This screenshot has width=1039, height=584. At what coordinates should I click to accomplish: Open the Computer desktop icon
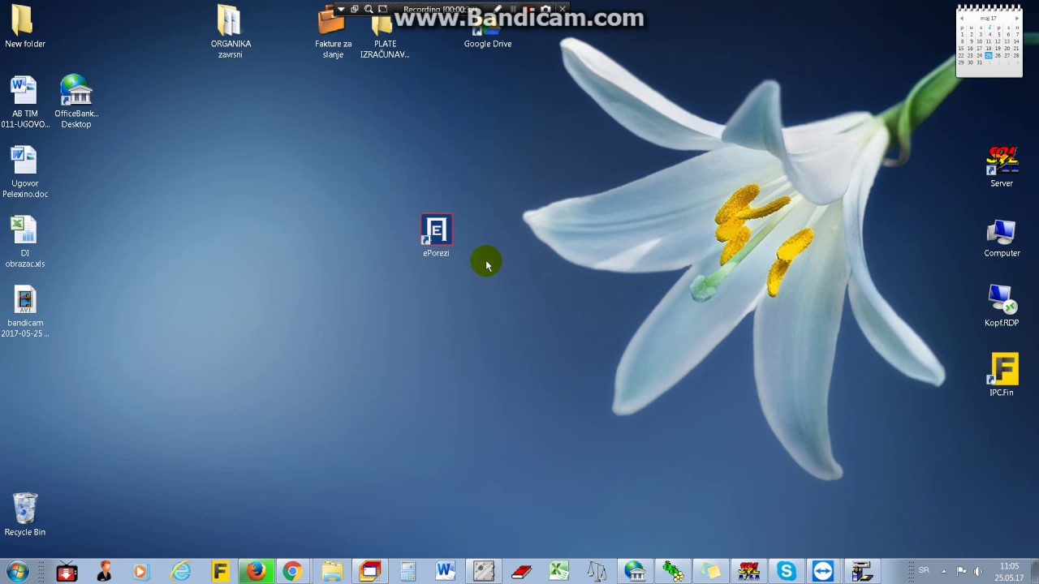[1002, 237]
